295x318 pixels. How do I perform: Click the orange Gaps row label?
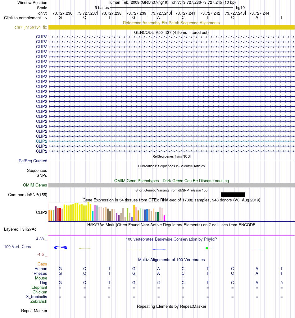[x=42, y=264]
